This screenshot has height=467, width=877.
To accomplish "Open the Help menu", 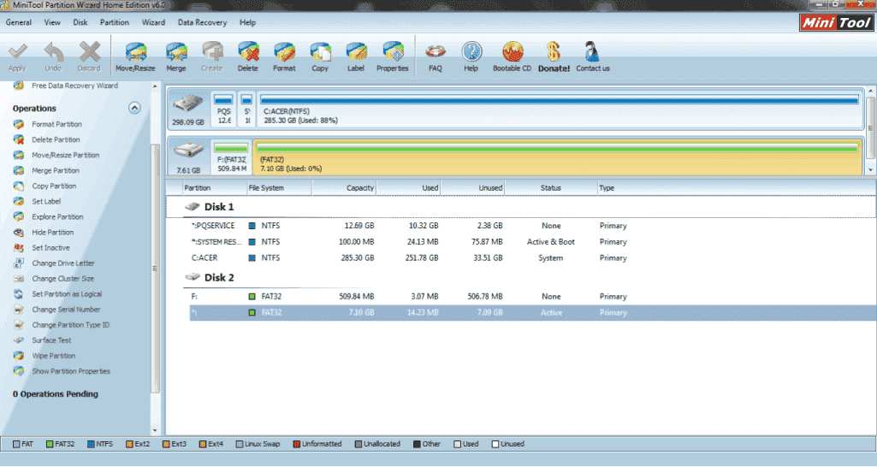I will (248, 22).
